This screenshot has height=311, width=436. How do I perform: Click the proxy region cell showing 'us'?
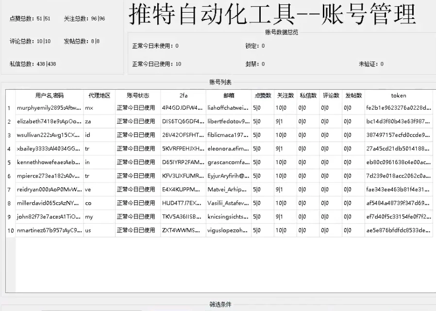pyautogui.click(x=99, y=230)
